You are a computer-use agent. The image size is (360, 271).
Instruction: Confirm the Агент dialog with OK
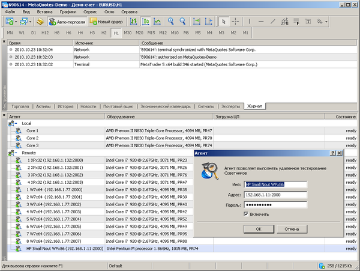click(x=259, y=229)
